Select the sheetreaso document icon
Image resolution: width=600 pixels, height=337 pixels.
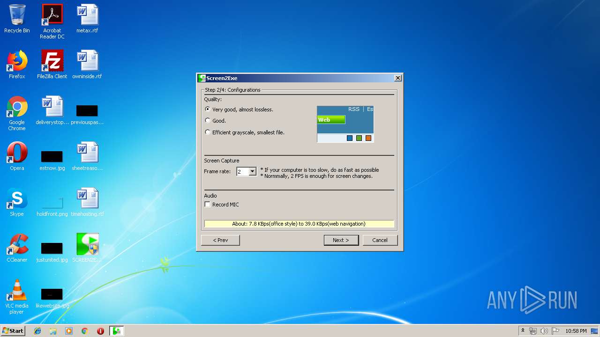point(87,156)
